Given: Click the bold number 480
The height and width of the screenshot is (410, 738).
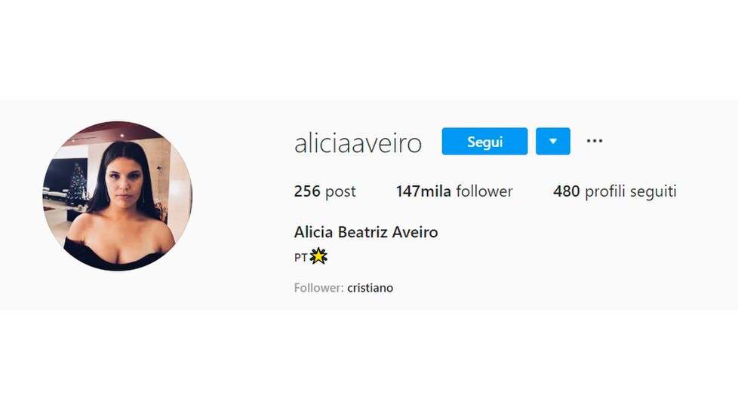Looking at the screenshot, I should [x=566, y=191].
